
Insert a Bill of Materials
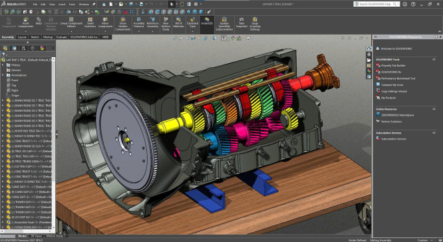(x=178, y=23)
